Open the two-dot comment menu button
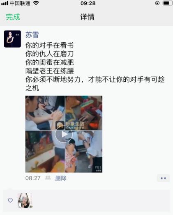Image resolution: width=173 pixels, height=215 pixels. click(x=164, y=178)
